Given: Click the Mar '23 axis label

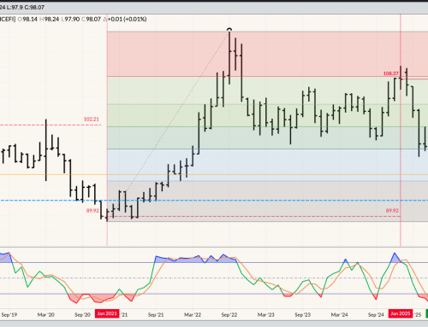Looking at the screenshot, I should (x=266, y=315).
